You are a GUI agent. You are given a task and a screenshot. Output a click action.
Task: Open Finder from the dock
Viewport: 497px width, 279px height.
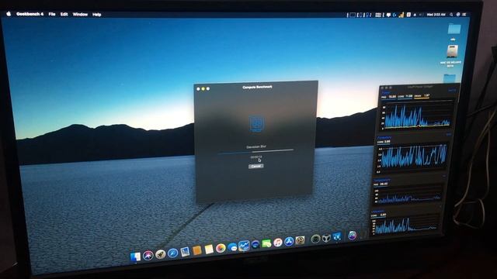136,257
